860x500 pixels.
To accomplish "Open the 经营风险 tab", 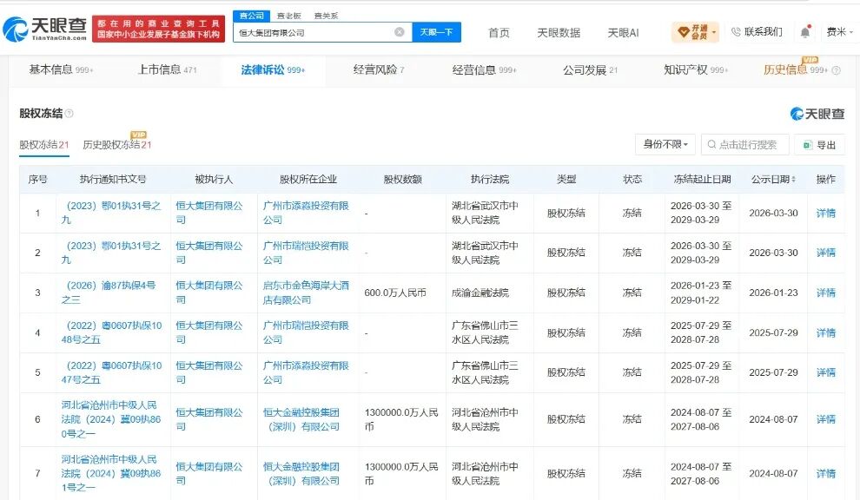I will point(379,69).
